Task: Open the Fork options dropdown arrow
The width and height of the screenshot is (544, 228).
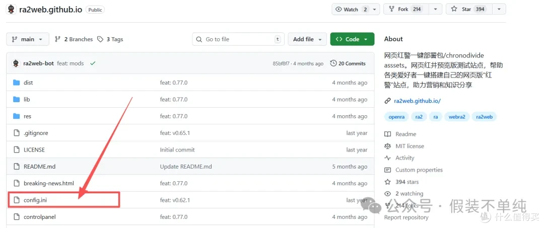Action: pyautogui.click(x=436, y=10)
